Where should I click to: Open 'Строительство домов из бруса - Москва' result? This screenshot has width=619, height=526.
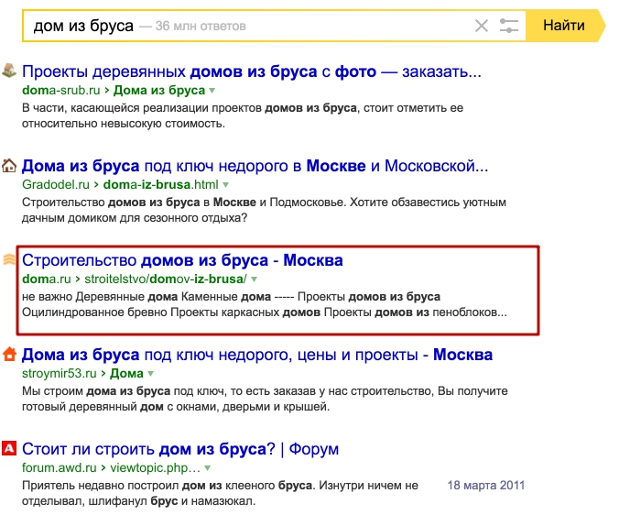click(182, 260)
